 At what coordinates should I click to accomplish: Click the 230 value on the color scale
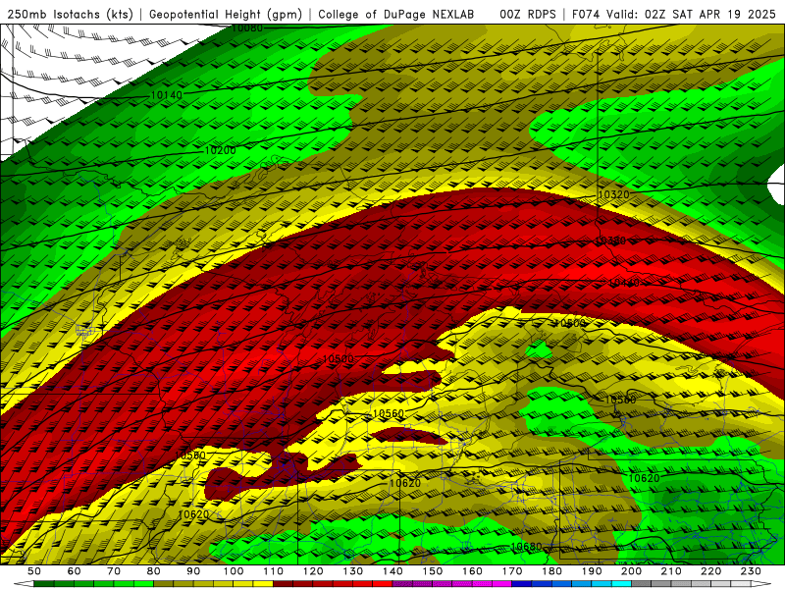point(751,571)
